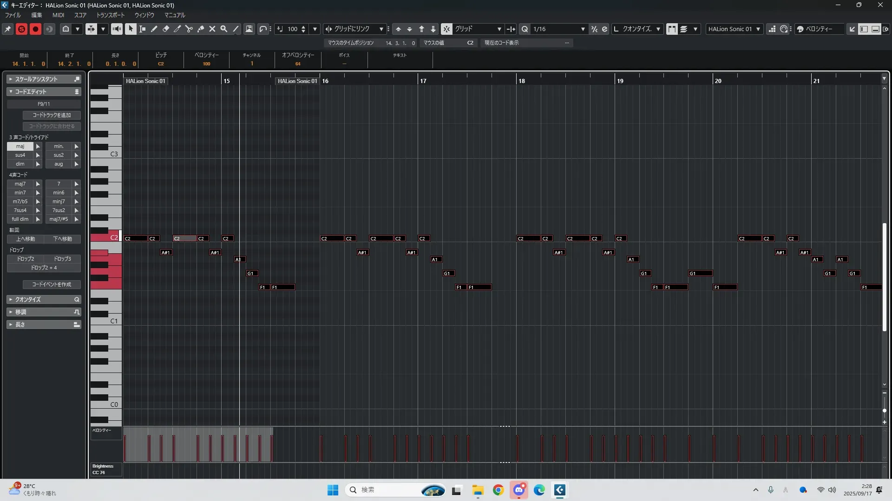Click the vertical zoom slider handle
This screenshot has height=501, width=892.
tap(884, 411)
